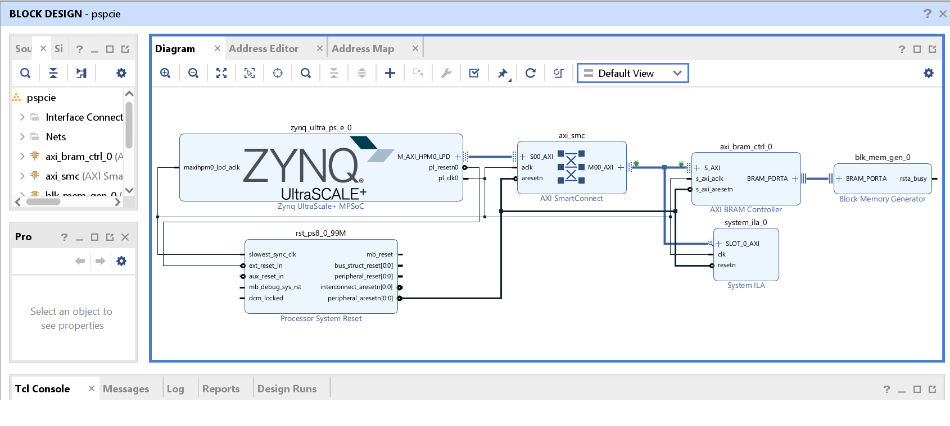The image size is (950, 426).
Task: Switch to the Address Map tab
Action: (363, 49)
